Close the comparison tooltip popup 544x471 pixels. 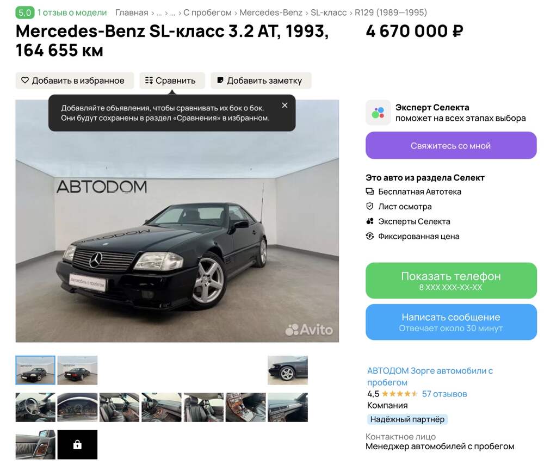(x=285, y=106)
